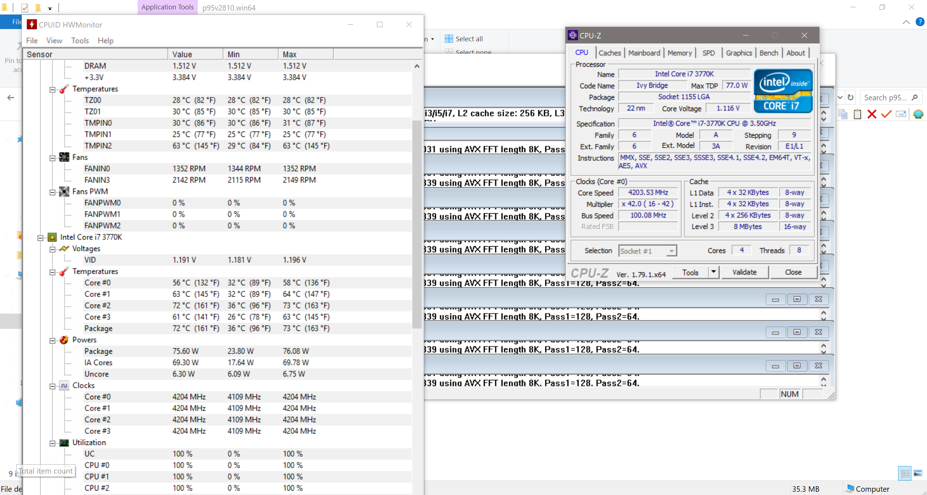Switch to the Caches tab in CPU-Z
The height and width of the screenshot is (495, 927).
click(610, 53)
